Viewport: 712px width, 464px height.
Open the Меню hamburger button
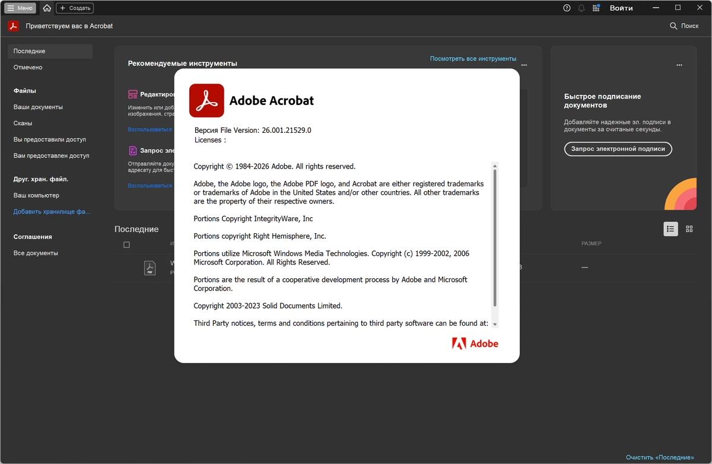pos(21,8)
